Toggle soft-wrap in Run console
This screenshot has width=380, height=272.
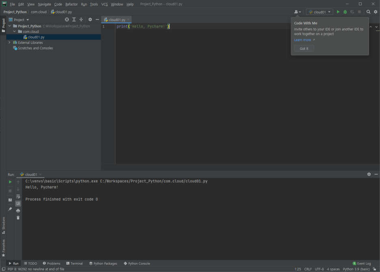[18, 197]
